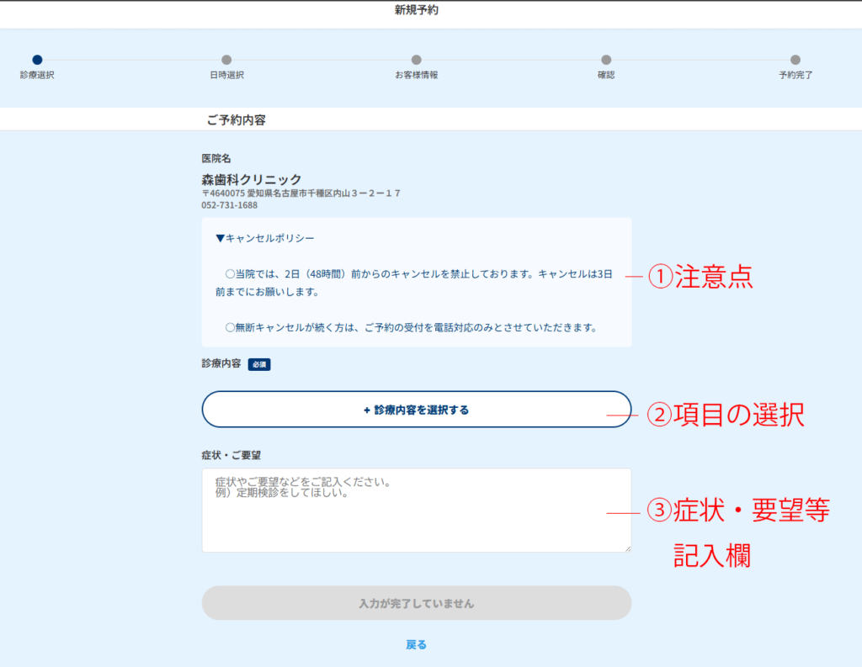This screenshot has height=667, width=862.
Task: Select the 確認 step indicator
Action: point(606,61)
